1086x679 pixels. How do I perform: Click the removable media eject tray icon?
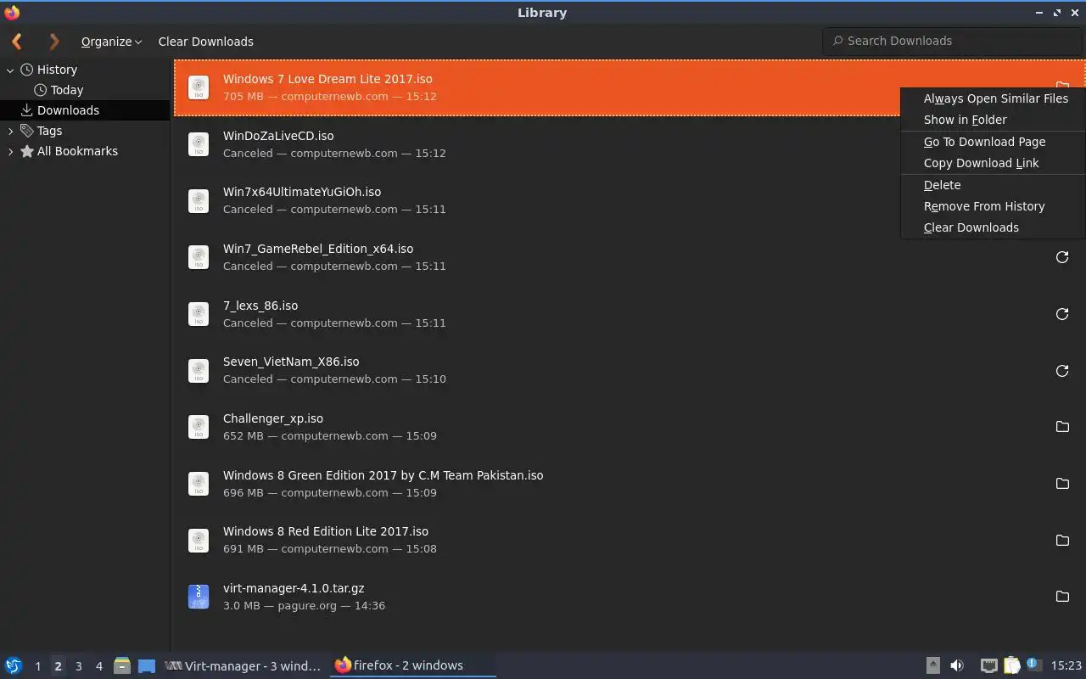coord(932,665)
